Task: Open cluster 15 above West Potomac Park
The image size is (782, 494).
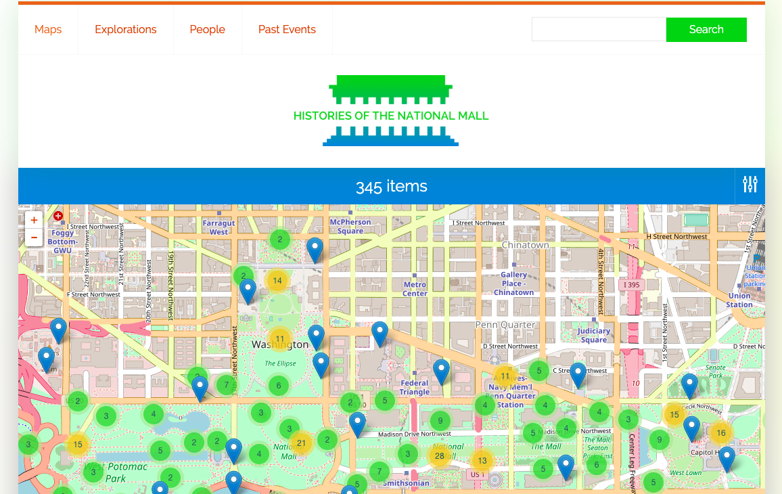Action: click(78, 444)
